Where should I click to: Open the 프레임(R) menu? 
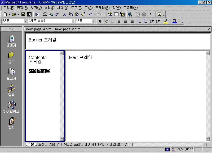[x=103, y=8]
